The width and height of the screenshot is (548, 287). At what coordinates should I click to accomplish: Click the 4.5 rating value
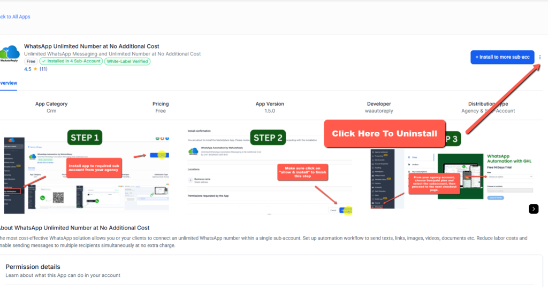click(x=28, y=69)
